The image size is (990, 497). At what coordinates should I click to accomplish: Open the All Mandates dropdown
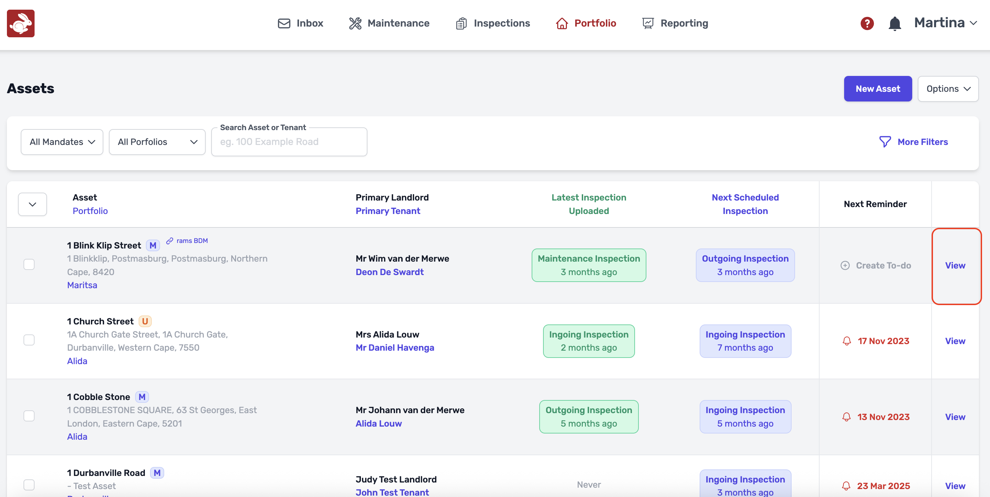[x=62, y=142]
